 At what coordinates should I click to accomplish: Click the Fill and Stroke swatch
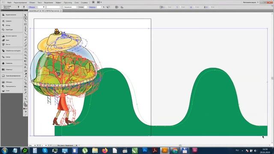(x=25, y=105)
